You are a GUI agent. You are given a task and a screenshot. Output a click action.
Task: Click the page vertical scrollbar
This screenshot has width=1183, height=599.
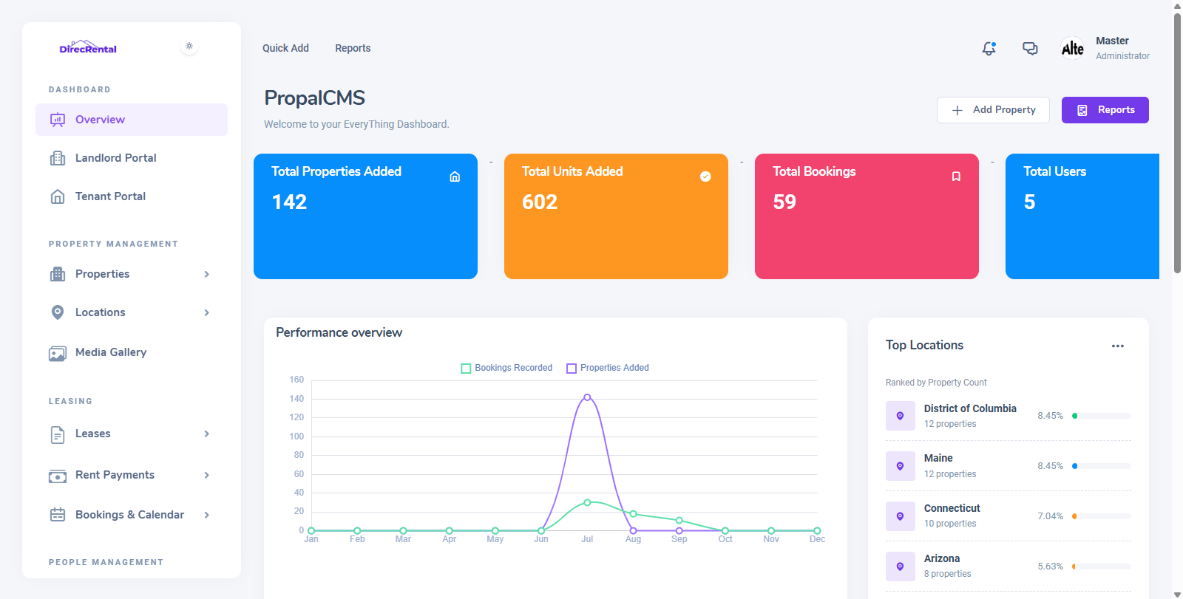pyautogui.click(x=1177, y=148)
